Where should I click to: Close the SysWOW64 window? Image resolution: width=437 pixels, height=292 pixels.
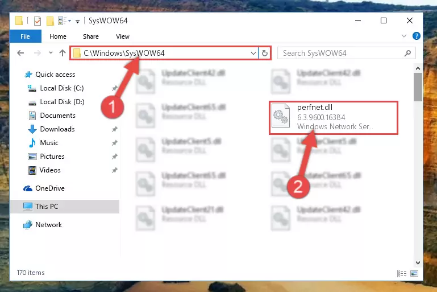(x=409, y=20)
